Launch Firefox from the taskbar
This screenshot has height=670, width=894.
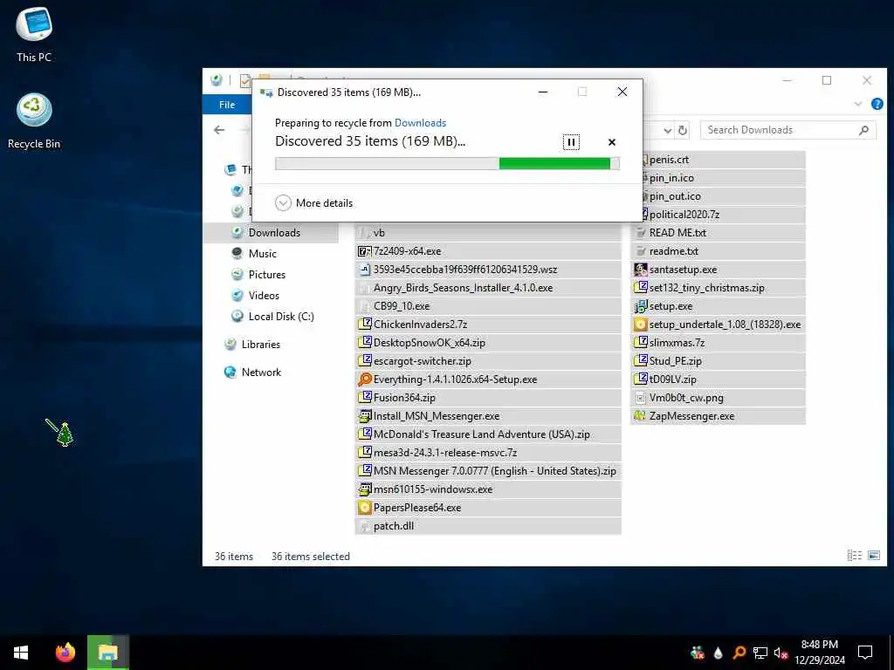pyautogui.click(x=65, y=653)
